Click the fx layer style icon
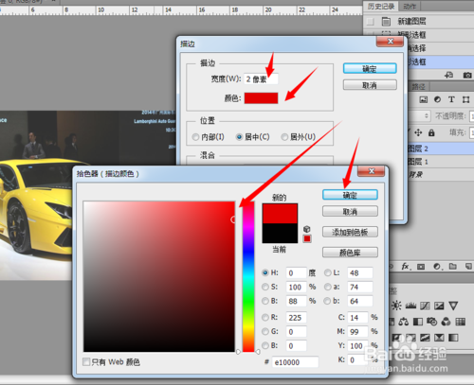 pos(406,267)
